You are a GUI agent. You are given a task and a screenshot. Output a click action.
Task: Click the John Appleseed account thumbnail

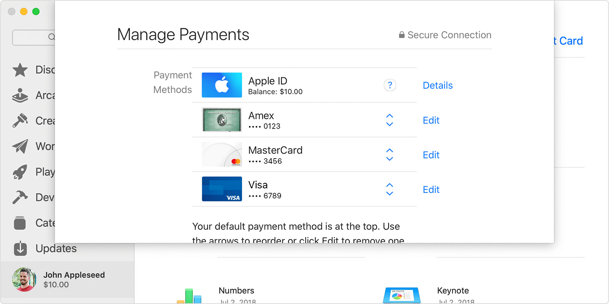click(24, 279)
